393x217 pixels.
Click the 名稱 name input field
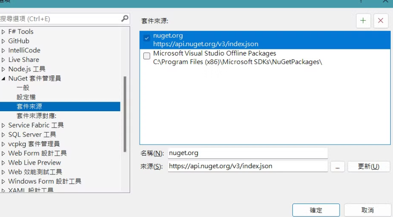(248, 153)
